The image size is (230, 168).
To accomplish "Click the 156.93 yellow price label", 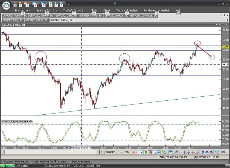I will (x=225, y=47).
